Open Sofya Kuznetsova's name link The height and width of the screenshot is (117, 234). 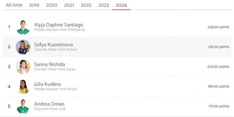click(x=53, y=44)
